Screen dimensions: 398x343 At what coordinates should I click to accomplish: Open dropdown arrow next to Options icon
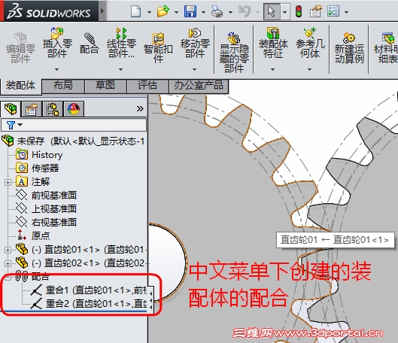pos(346,12)
